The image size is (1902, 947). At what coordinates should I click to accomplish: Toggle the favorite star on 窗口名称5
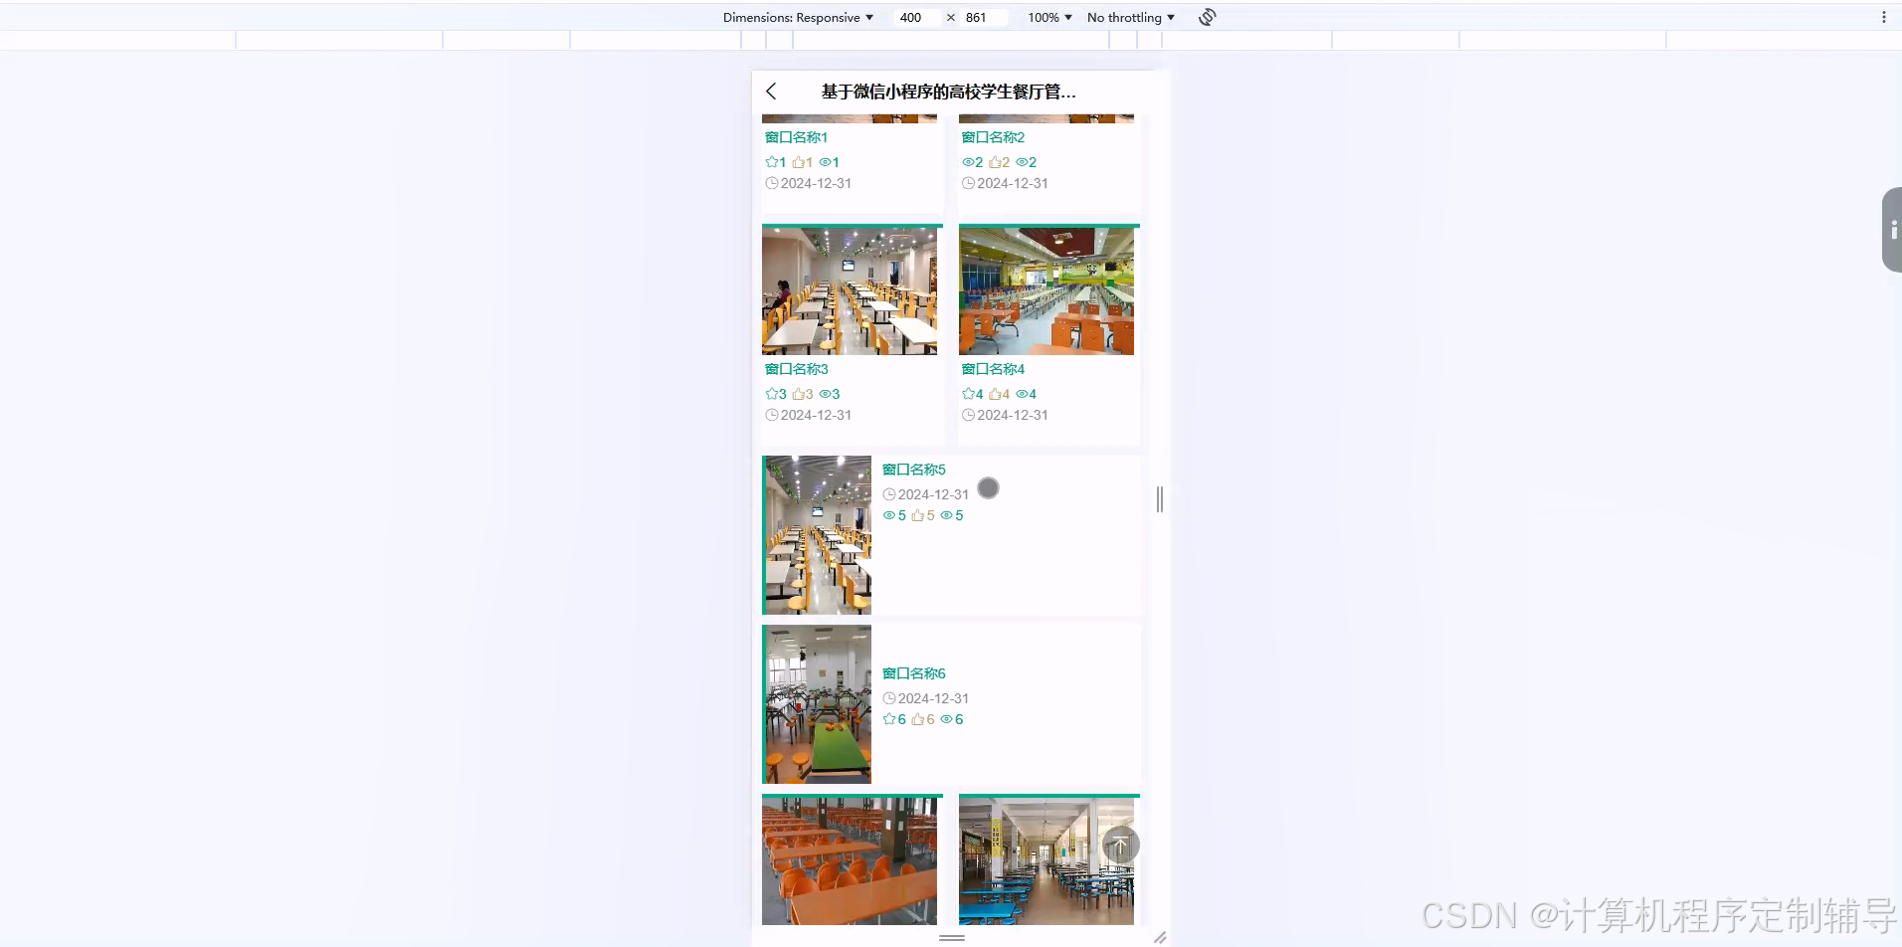(889, 514)
